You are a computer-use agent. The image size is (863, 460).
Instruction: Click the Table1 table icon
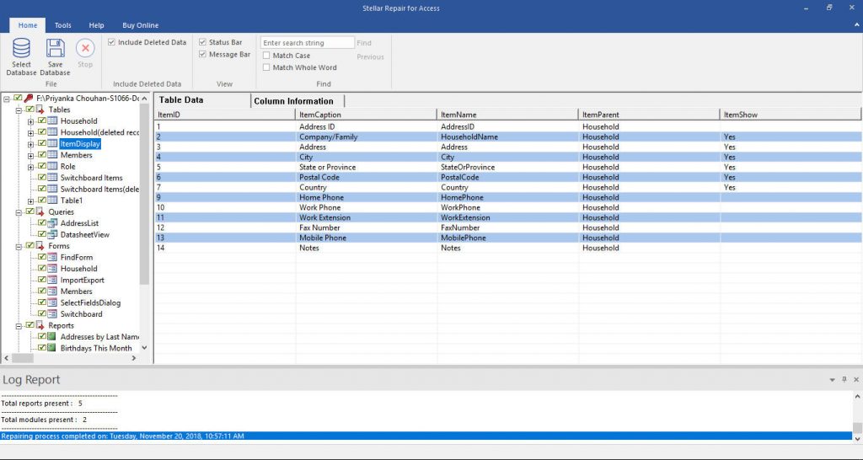[52, 201]
